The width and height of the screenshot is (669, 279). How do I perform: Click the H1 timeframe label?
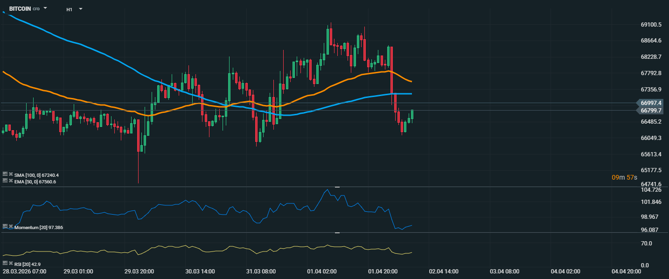coord(69,9)
